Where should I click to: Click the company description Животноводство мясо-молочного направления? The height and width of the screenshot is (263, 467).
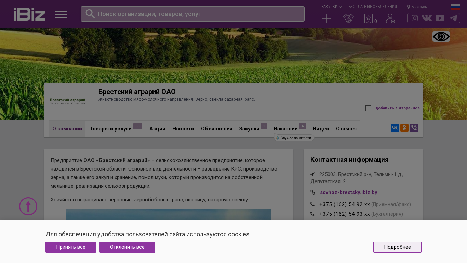[177, 99]
